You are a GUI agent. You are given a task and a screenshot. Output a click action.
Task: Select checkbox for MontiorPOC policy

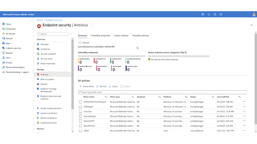tap(80, 121)
